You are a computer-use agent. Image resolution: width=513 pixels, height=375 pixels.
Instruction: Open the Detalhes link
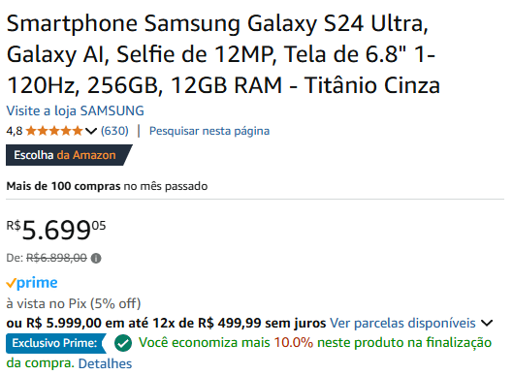click(105, 363)
